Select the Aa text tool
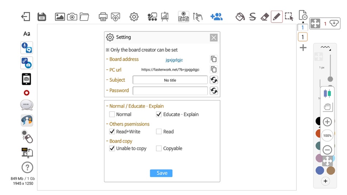 pyautogui.click(x=27, y=34)
